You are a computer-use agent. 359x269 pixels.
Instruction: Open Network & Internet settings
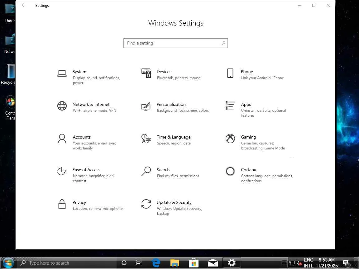tap(91, 104)
